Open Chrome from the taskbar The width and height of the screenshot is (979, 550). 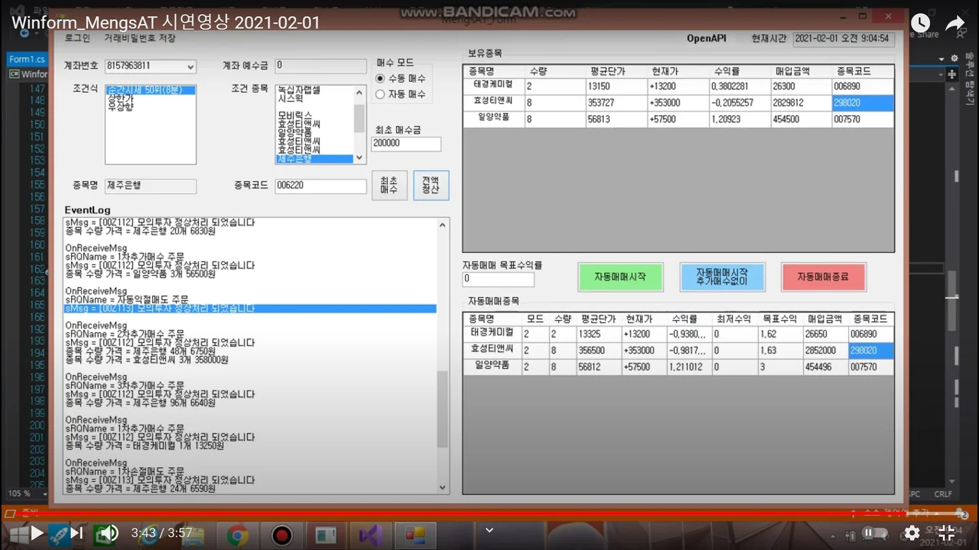point(237,535)
